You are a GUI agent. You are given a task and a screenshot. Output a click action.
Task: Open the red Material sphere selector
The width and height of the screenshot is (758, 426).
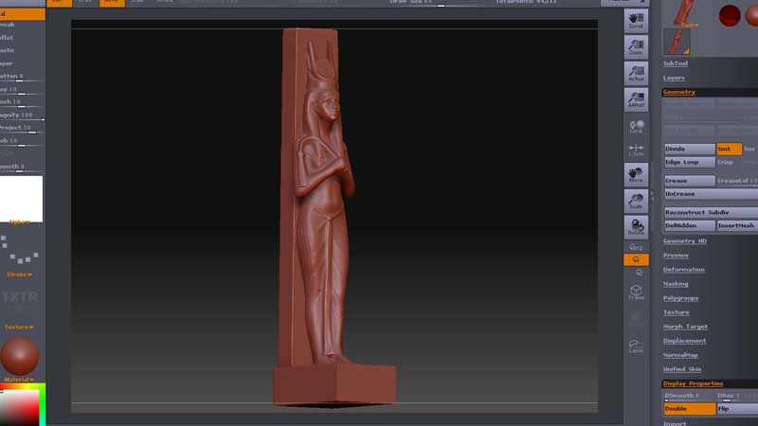(20, 356)
